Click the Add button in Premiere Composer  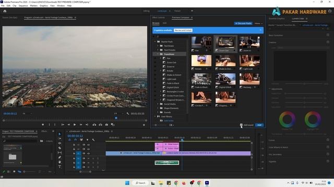pos(259,125)
